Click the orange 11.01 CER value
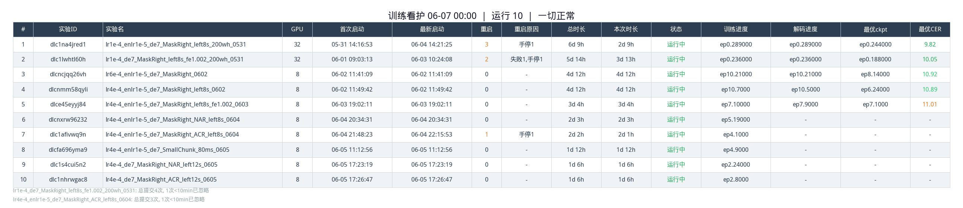The height and width of the screenshot is (208, 963). pyautogui.click(x=930, y=105)
